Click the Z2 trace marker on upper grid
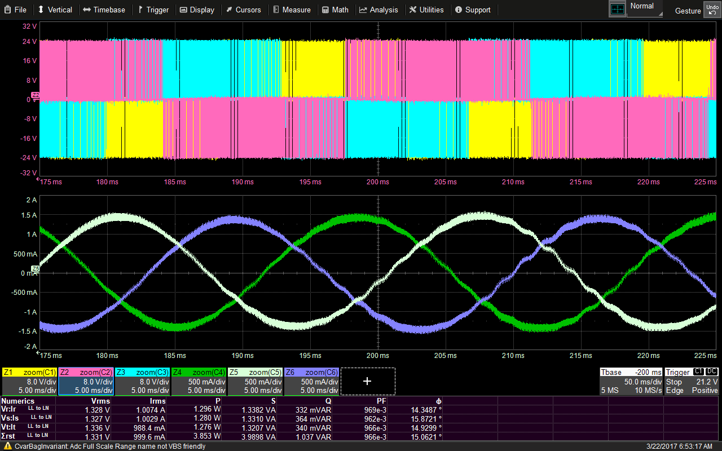Screen dimensions: 722x451 pyautogui.click(x=35, y=95)
